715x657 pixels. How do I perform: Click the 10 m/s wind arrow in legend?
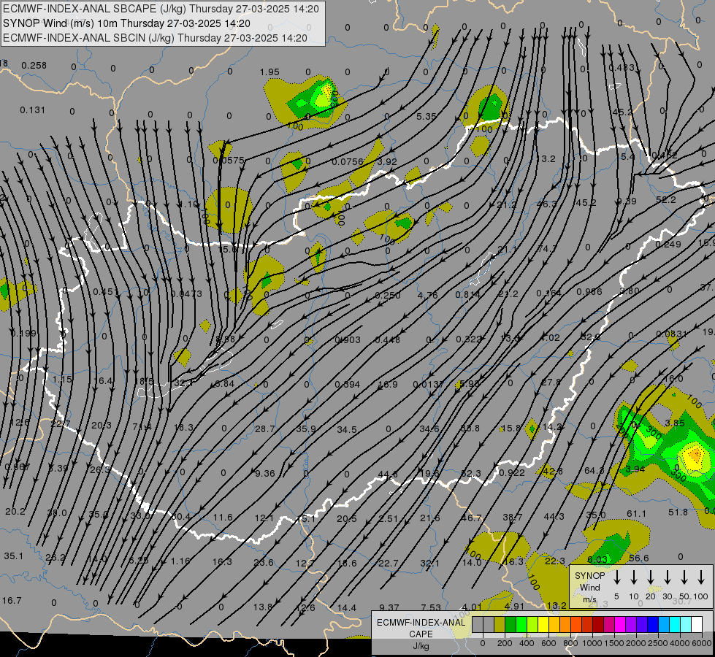(x=634, y=577)
